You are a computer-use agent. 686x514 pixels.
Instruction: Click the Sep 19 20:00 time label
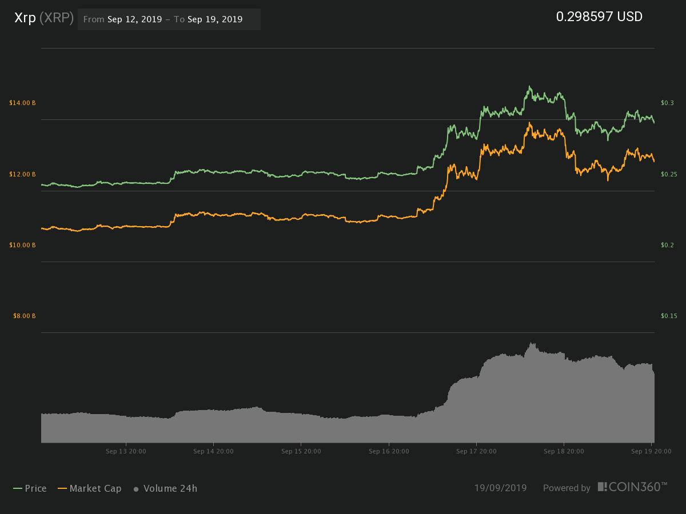[652, 451]
